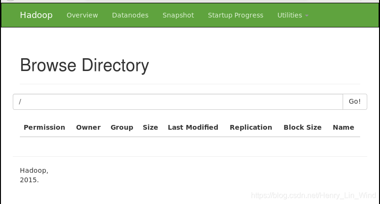Open the Overview tab
Image resolution: width=380 pixels, height=204 pixels.
point(82,15)
